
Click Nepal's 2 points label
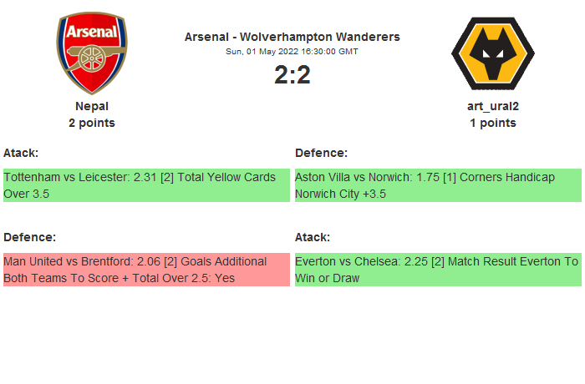92,123
